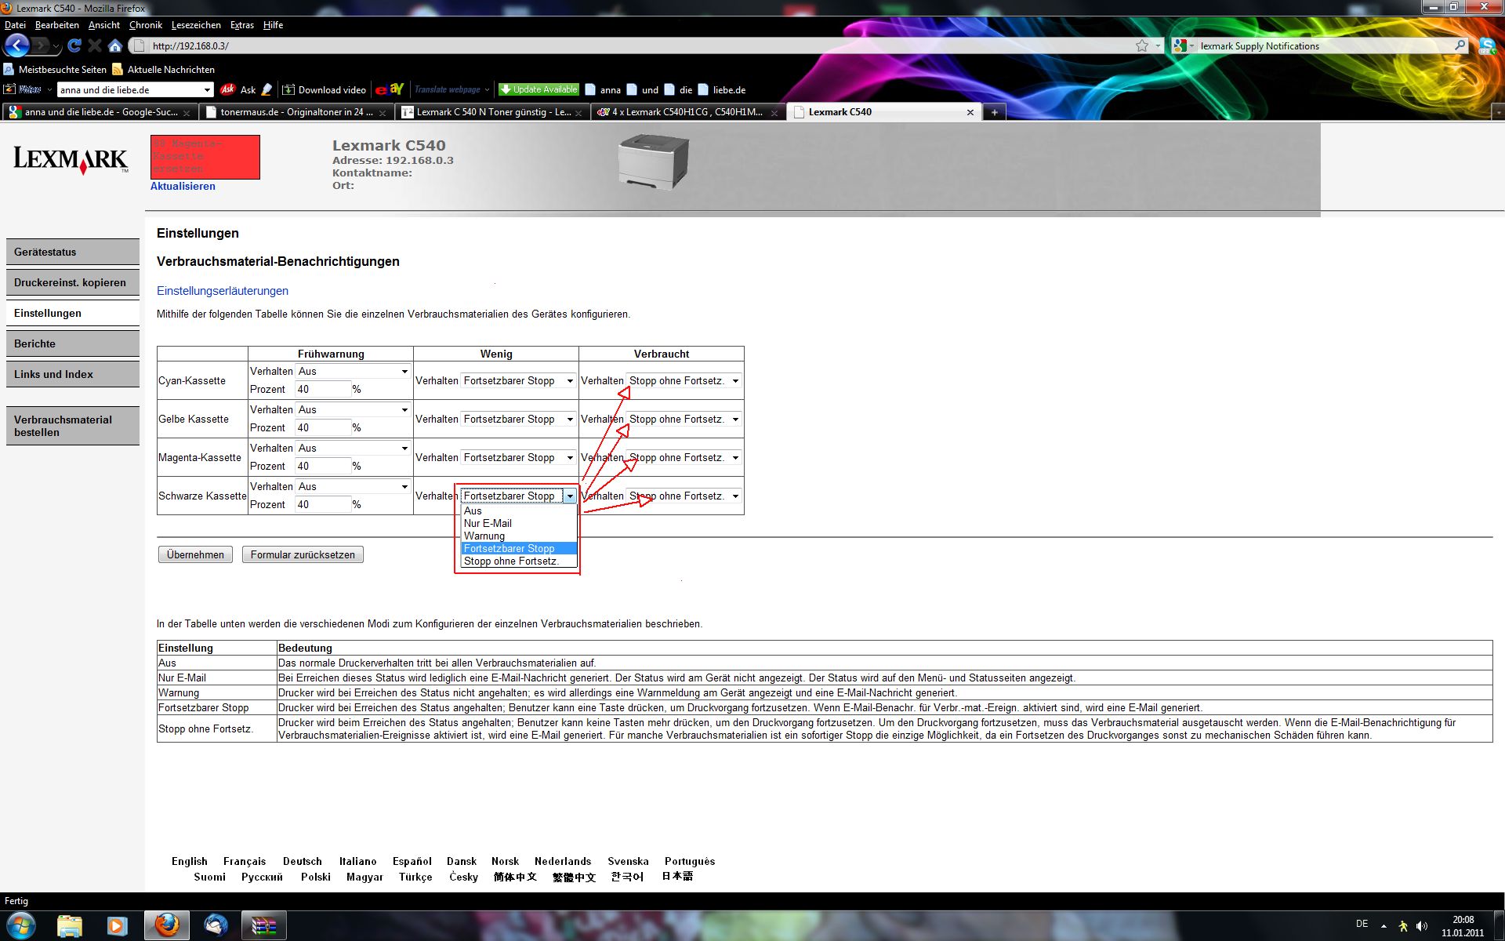
Task: Open Magenta-Kassette Wenig Verhalten dropdown
Action: click(518, 457)
